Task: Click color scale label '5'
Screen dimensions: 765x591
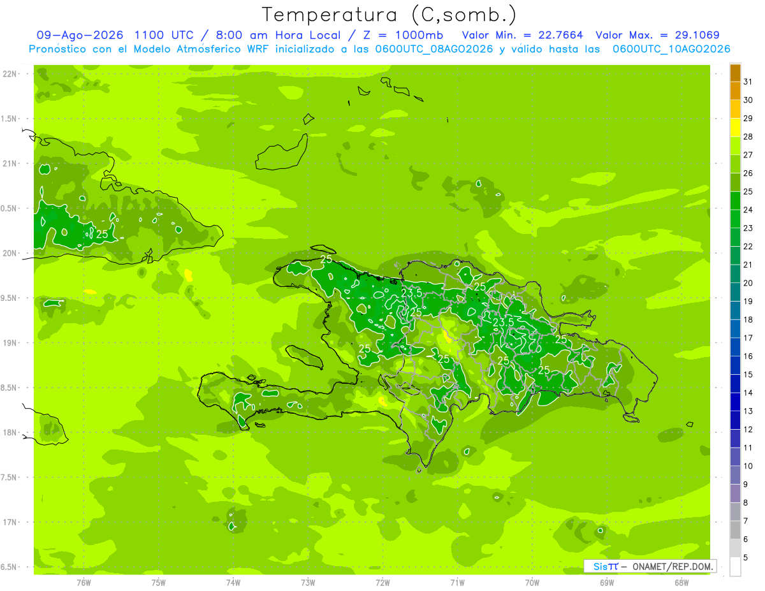Action: click(746, 558)
